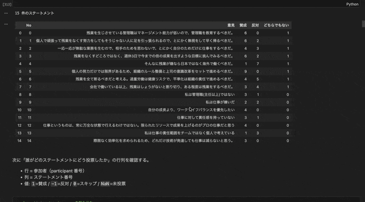Click the 賛成 value 9 in row 5
Image resolution: width=365 pixels, height=202 pixels.
(x=245, y=72)
